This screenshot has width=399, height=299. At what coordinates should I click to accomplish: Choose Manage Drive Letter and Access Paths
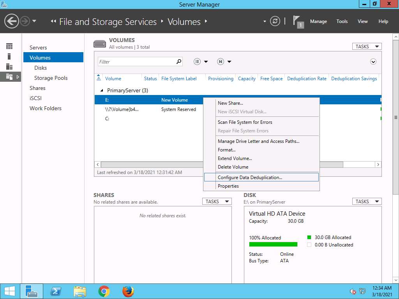coord(261,141)
